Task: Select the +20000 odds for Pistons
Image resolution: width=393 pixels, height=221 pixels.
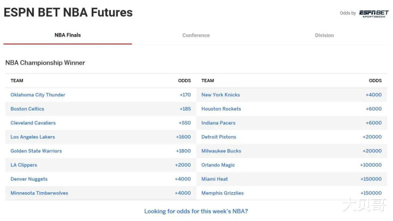Action: click(372, 137)
